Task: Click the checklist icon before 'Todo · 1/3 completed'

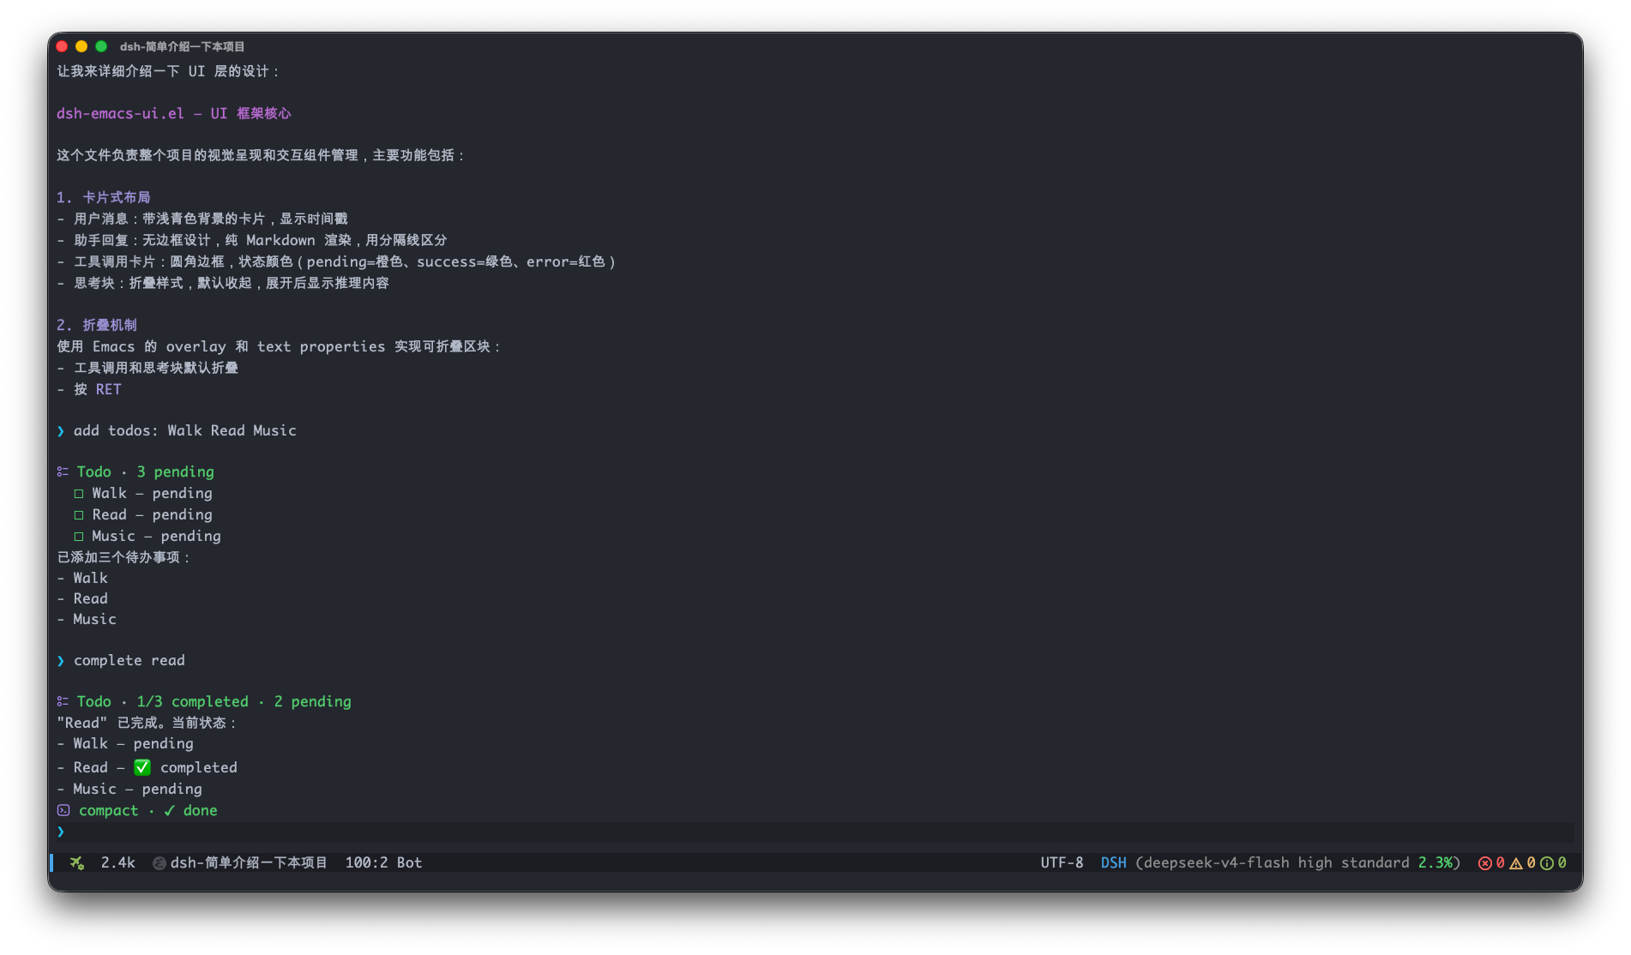Action: click(x=63, y=701)
